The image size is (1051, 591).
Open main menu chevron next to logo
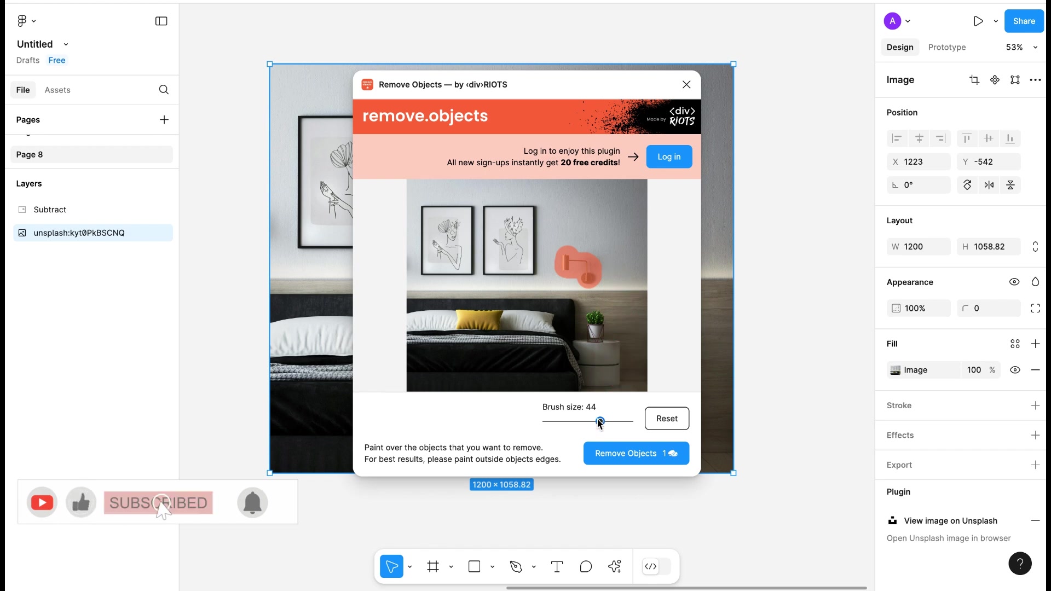coord(34,21)
